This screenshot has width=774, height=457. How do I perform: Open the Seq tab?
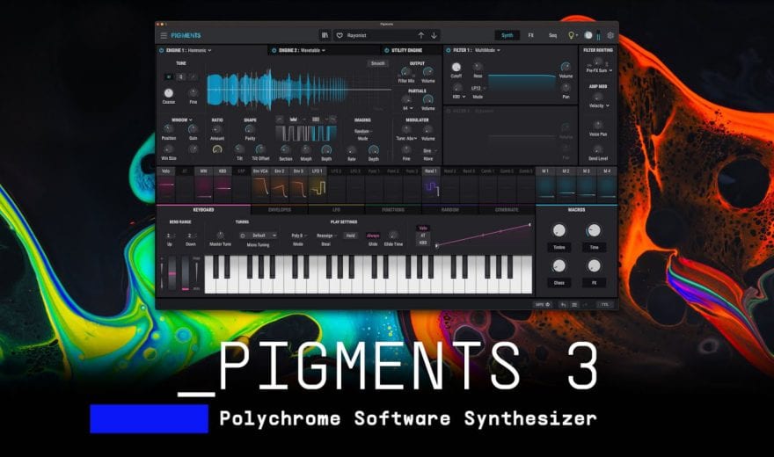coord(552,36)
